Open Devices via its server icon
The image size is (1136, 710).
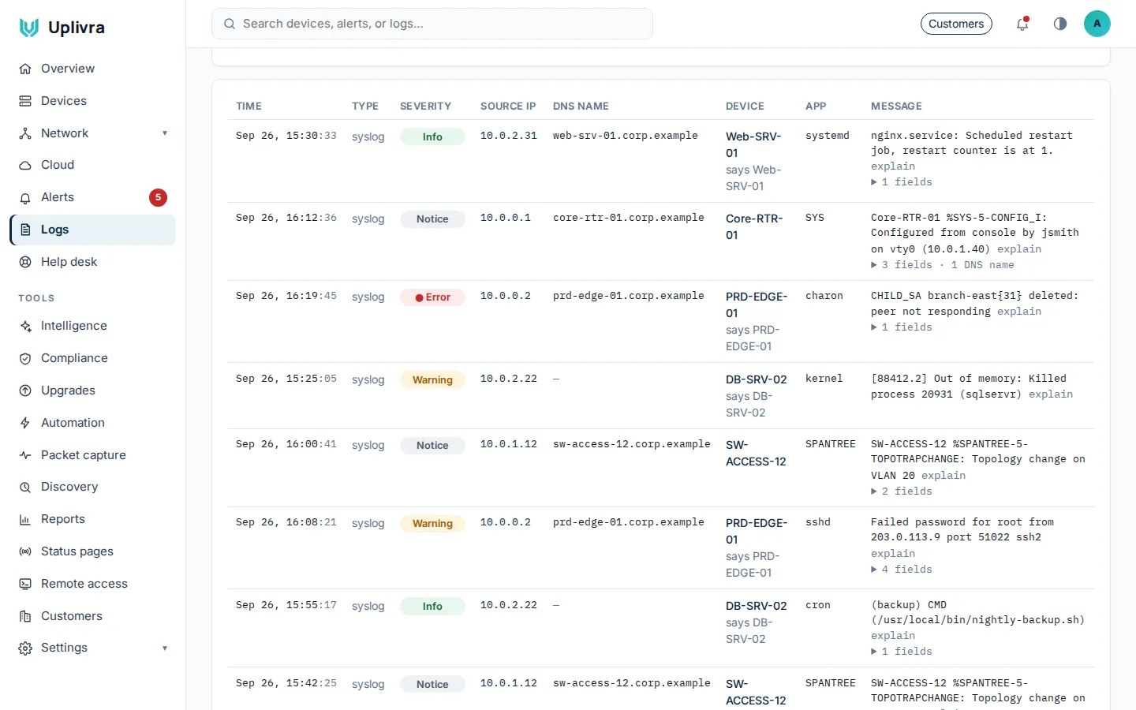coord(25,101)
